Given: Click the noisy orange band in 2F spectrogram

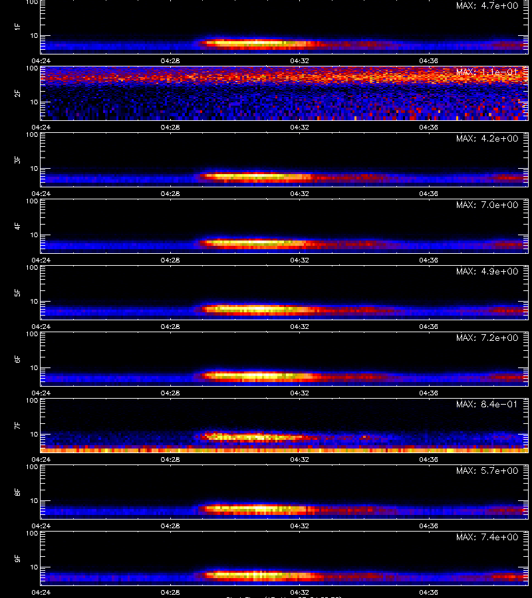Looking at the screenshot, I should 285,78.
